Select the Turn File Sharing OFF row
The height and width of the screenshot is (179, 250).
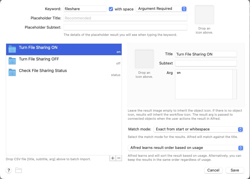click(x=64, y=61)
